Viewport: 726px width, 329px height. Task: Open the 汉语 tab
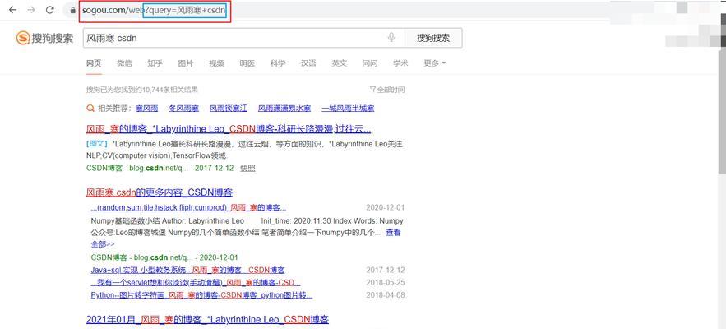click(308, 63)
